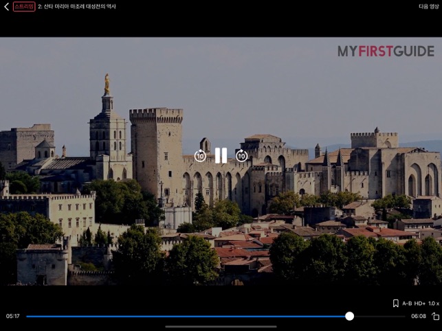The width and height of the screenshot is (442, 331).
Task: Rewind the video 10 seconds
Action: [200, 155]
